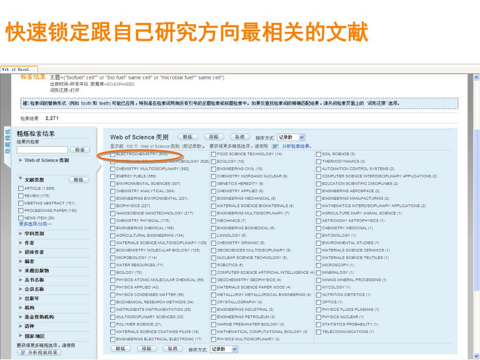Open the top 排序方式 记录数 dropdown

point(291,137)
